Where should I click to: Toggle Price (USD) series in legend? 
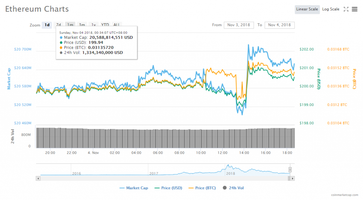(x=169, y=188)
